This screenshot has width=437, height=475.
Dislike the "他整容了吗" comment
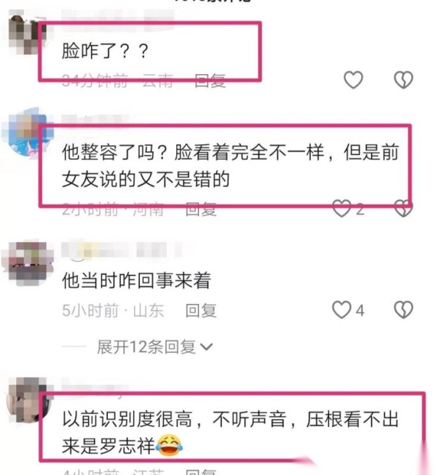click(403, 209)
